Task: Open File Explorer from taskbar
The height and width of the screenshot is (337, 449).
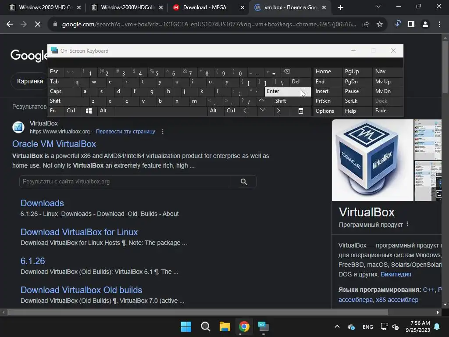Action: [x=225, y=326]
